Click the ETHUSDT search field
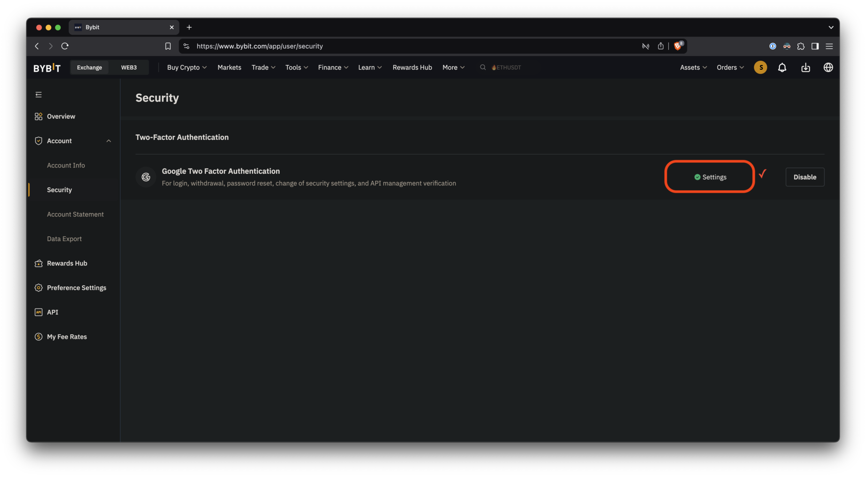866x477 pixels. [506, 67]
